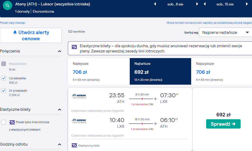Select previous return date before sob., 15 sie
Screen dimensions: 252x151
pyautogui.click(x=205, y=4)
